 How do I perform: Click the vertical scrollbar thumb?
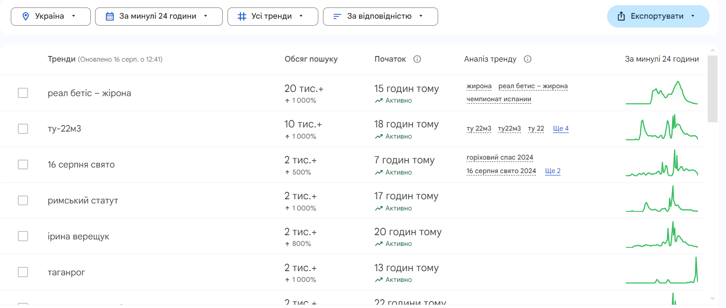point(712,89)
